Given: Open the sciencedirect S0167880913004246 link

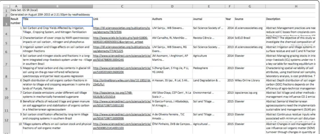Looking at the screenshot, I should tap(122, 58).
